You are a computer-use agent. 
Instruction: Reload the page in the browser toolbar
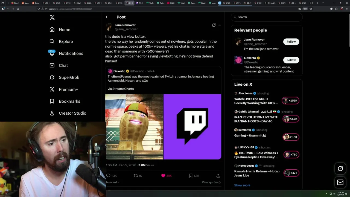point(18,9)
